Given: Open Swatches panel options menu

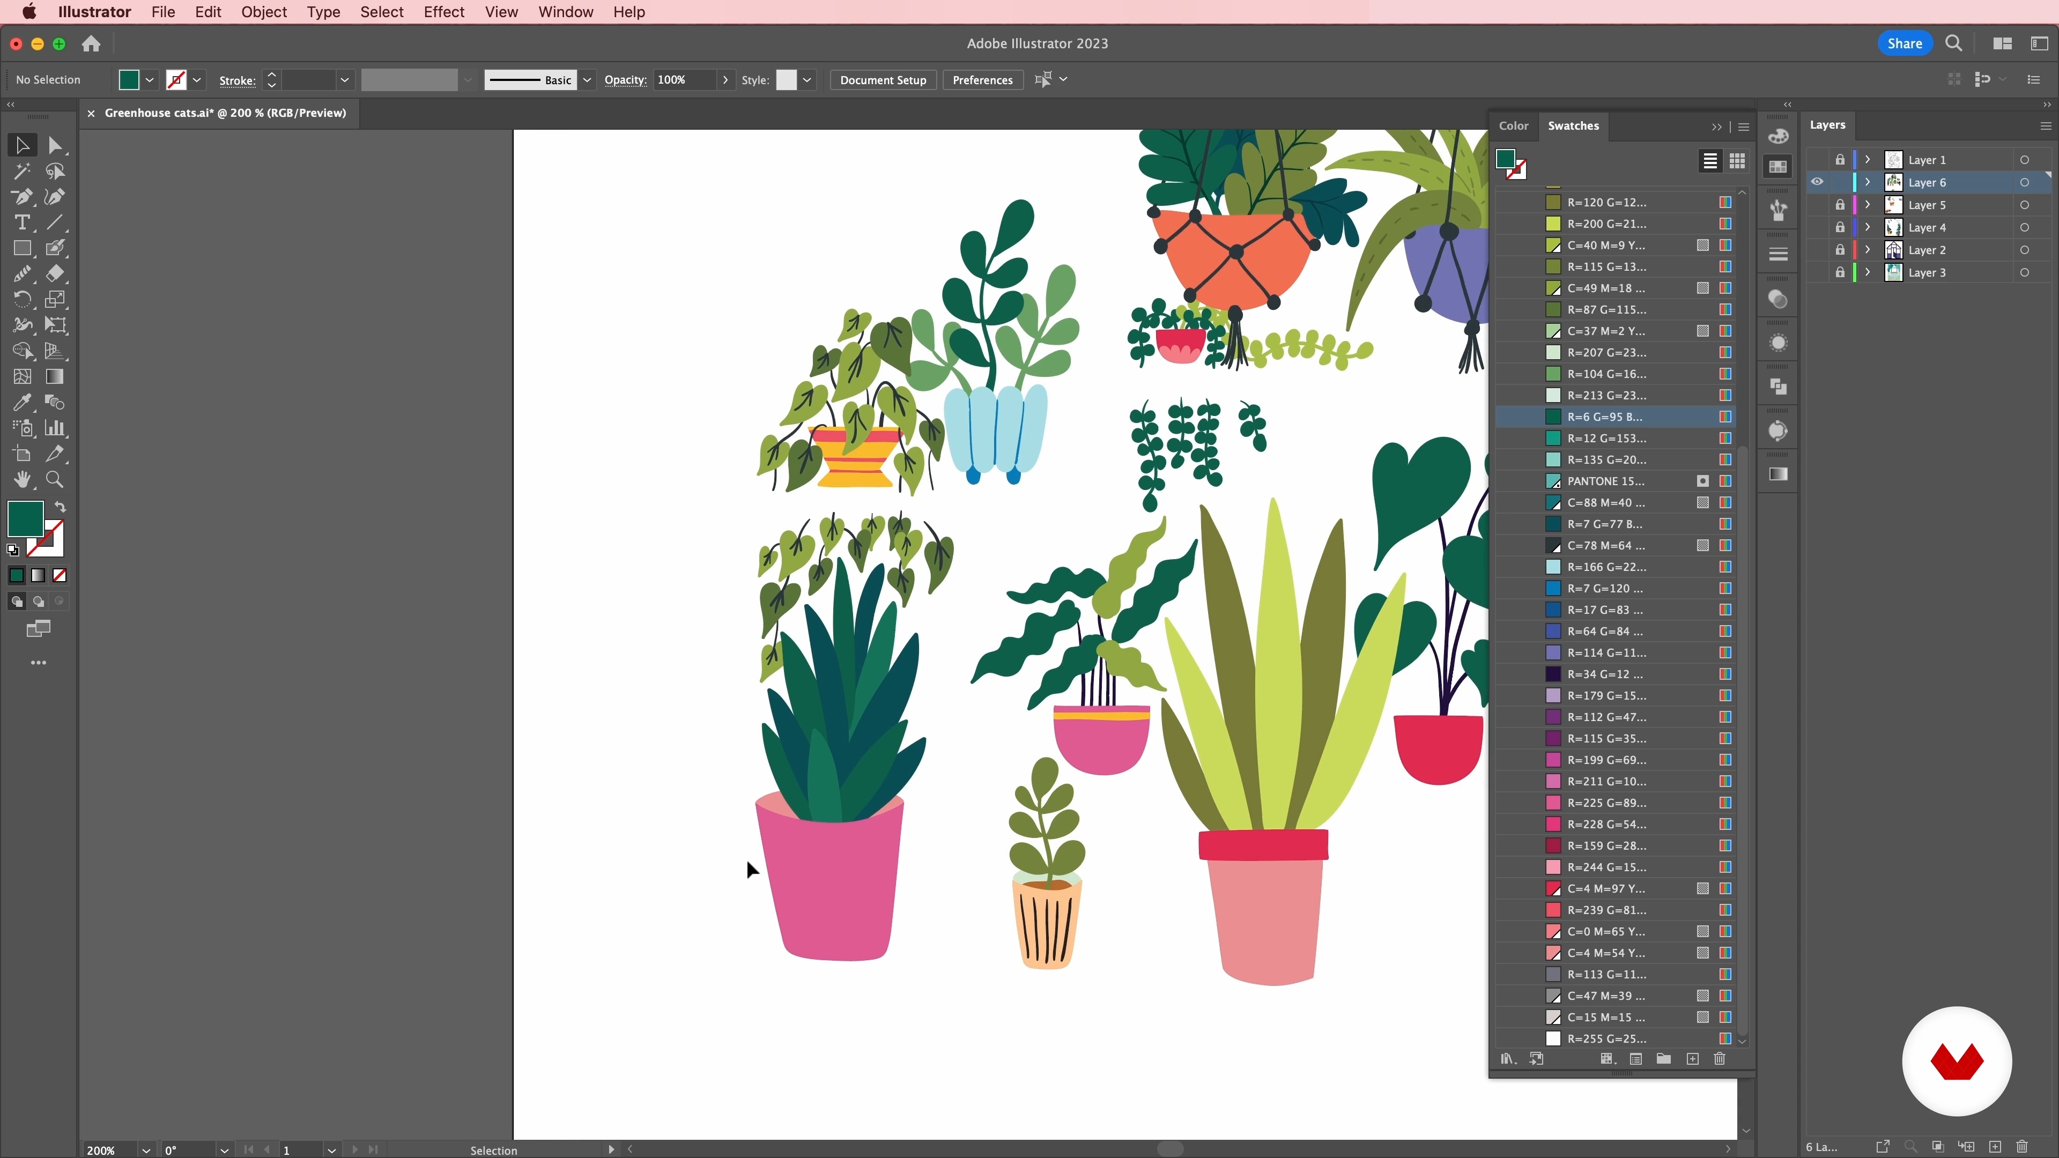Looking at the screenshot, I should tap(1744, 127).
